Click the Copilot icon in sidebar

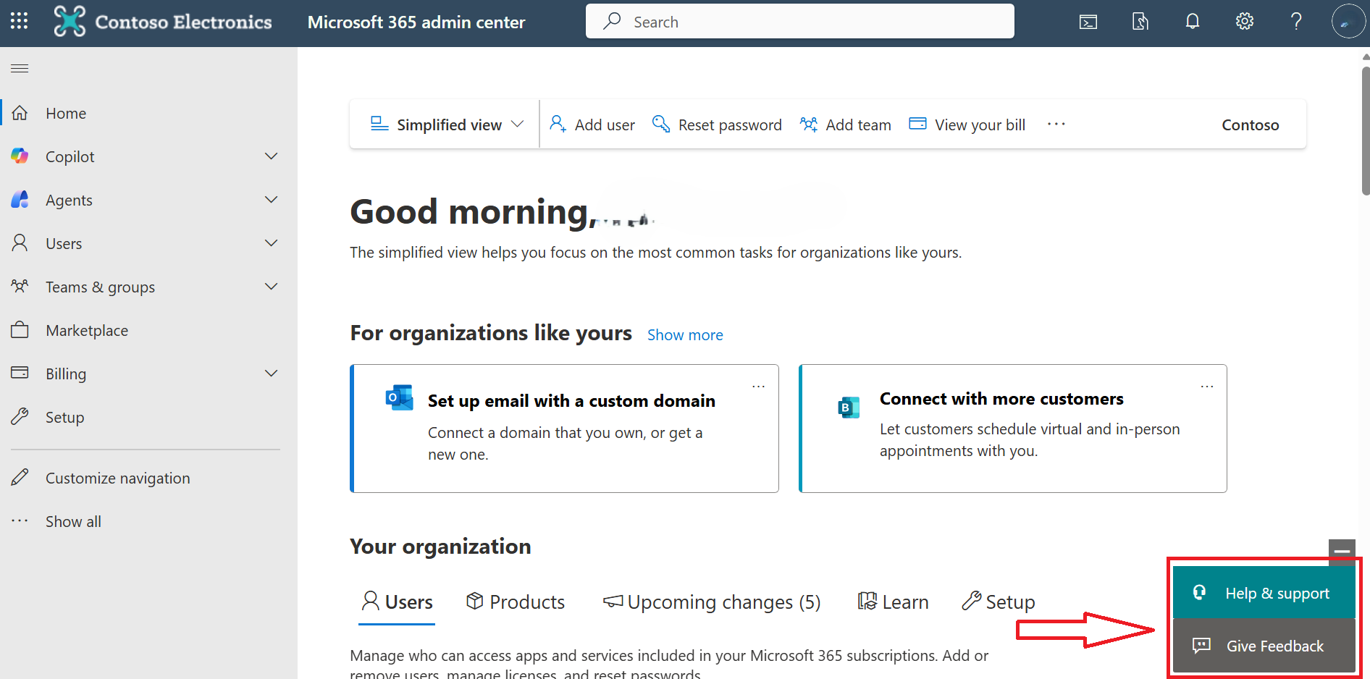(20, 156)
